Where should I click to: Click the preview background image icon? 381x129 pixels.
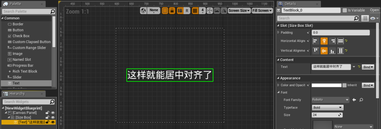click(217, 11)
